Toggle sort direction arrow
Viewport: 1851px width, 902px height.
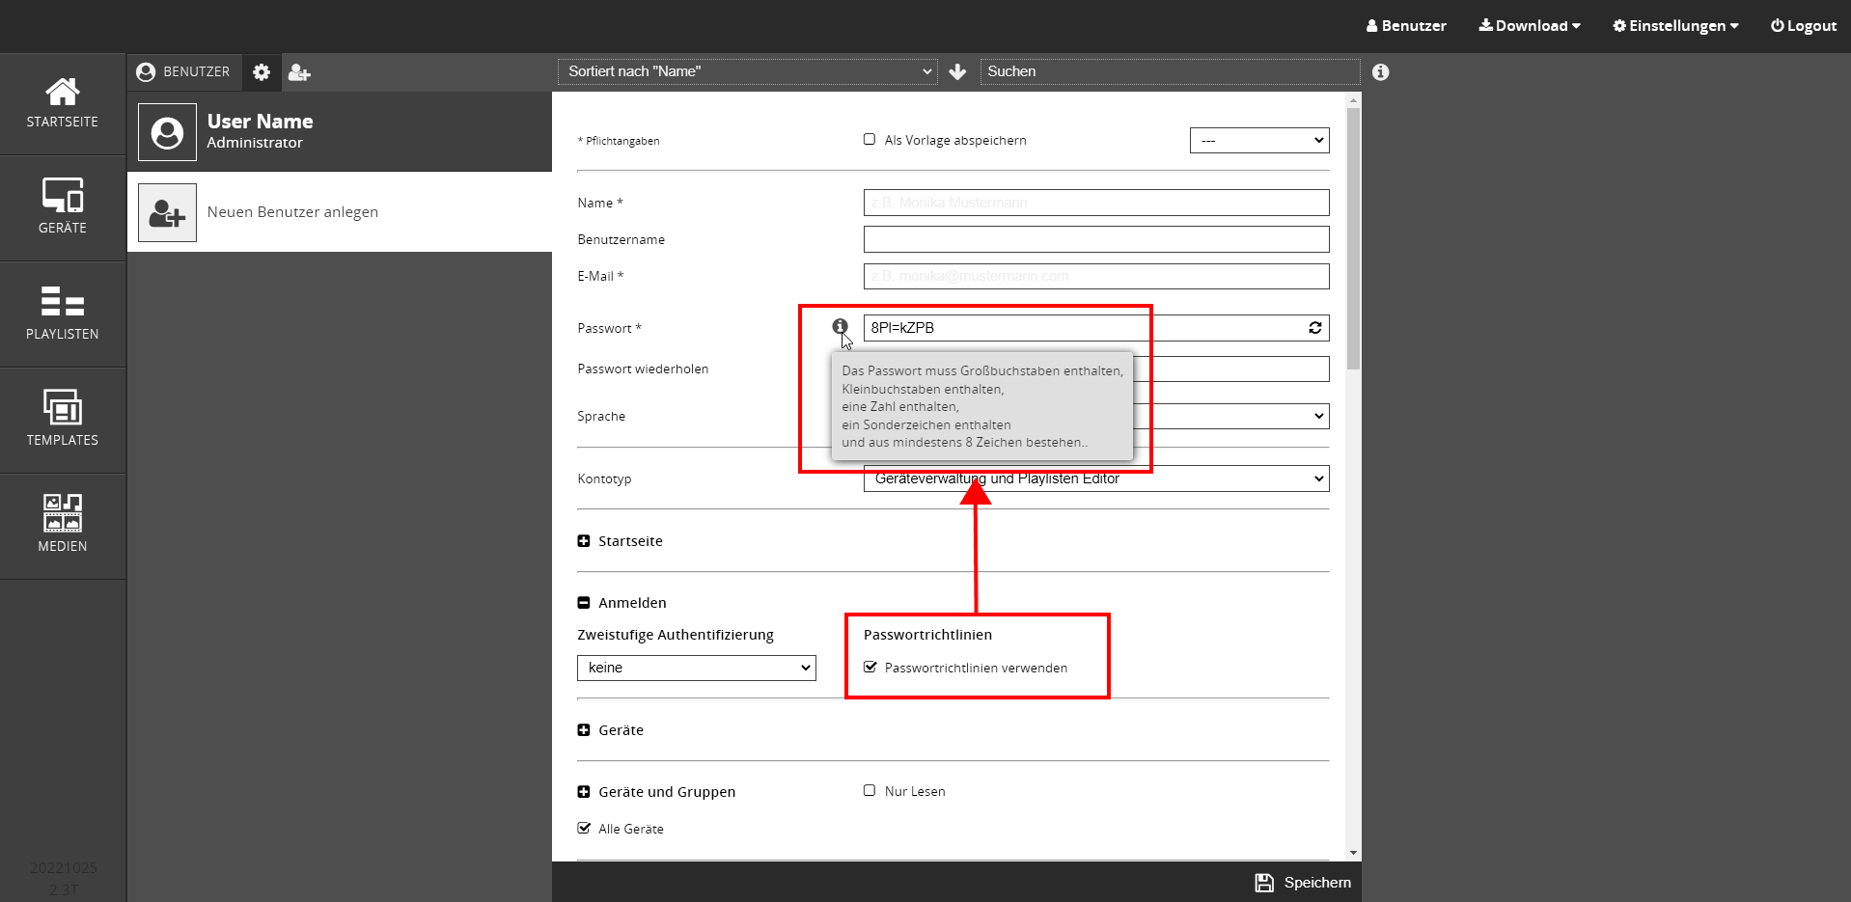click(x=957, y=72)
